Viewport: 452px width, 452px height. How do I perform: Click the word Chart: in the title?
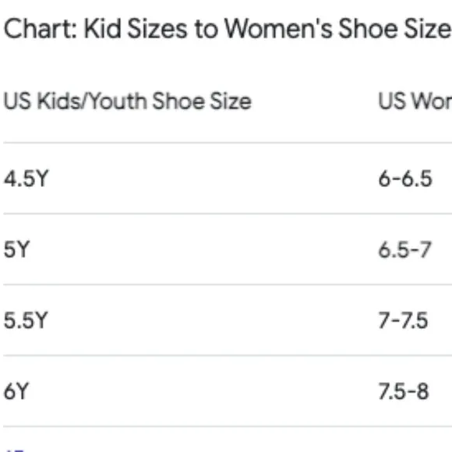tap(41, 29)
